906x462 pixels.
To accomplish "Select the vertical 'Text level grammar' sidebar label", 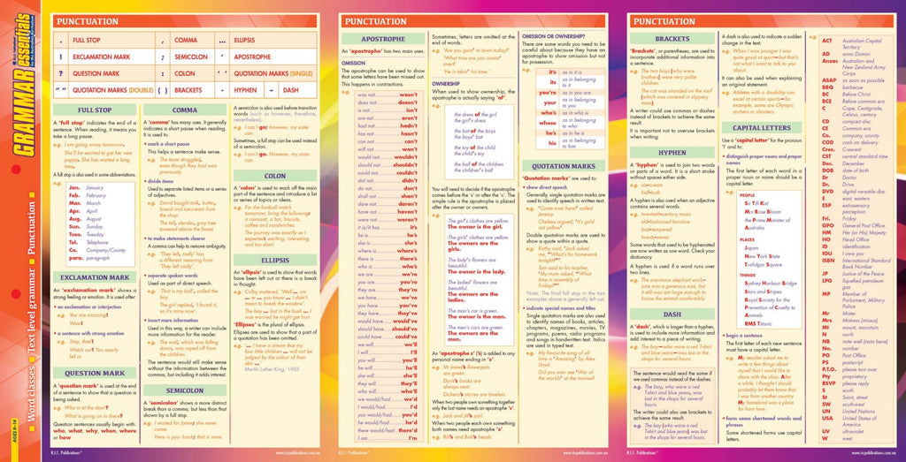I will (x=32, y=312).
